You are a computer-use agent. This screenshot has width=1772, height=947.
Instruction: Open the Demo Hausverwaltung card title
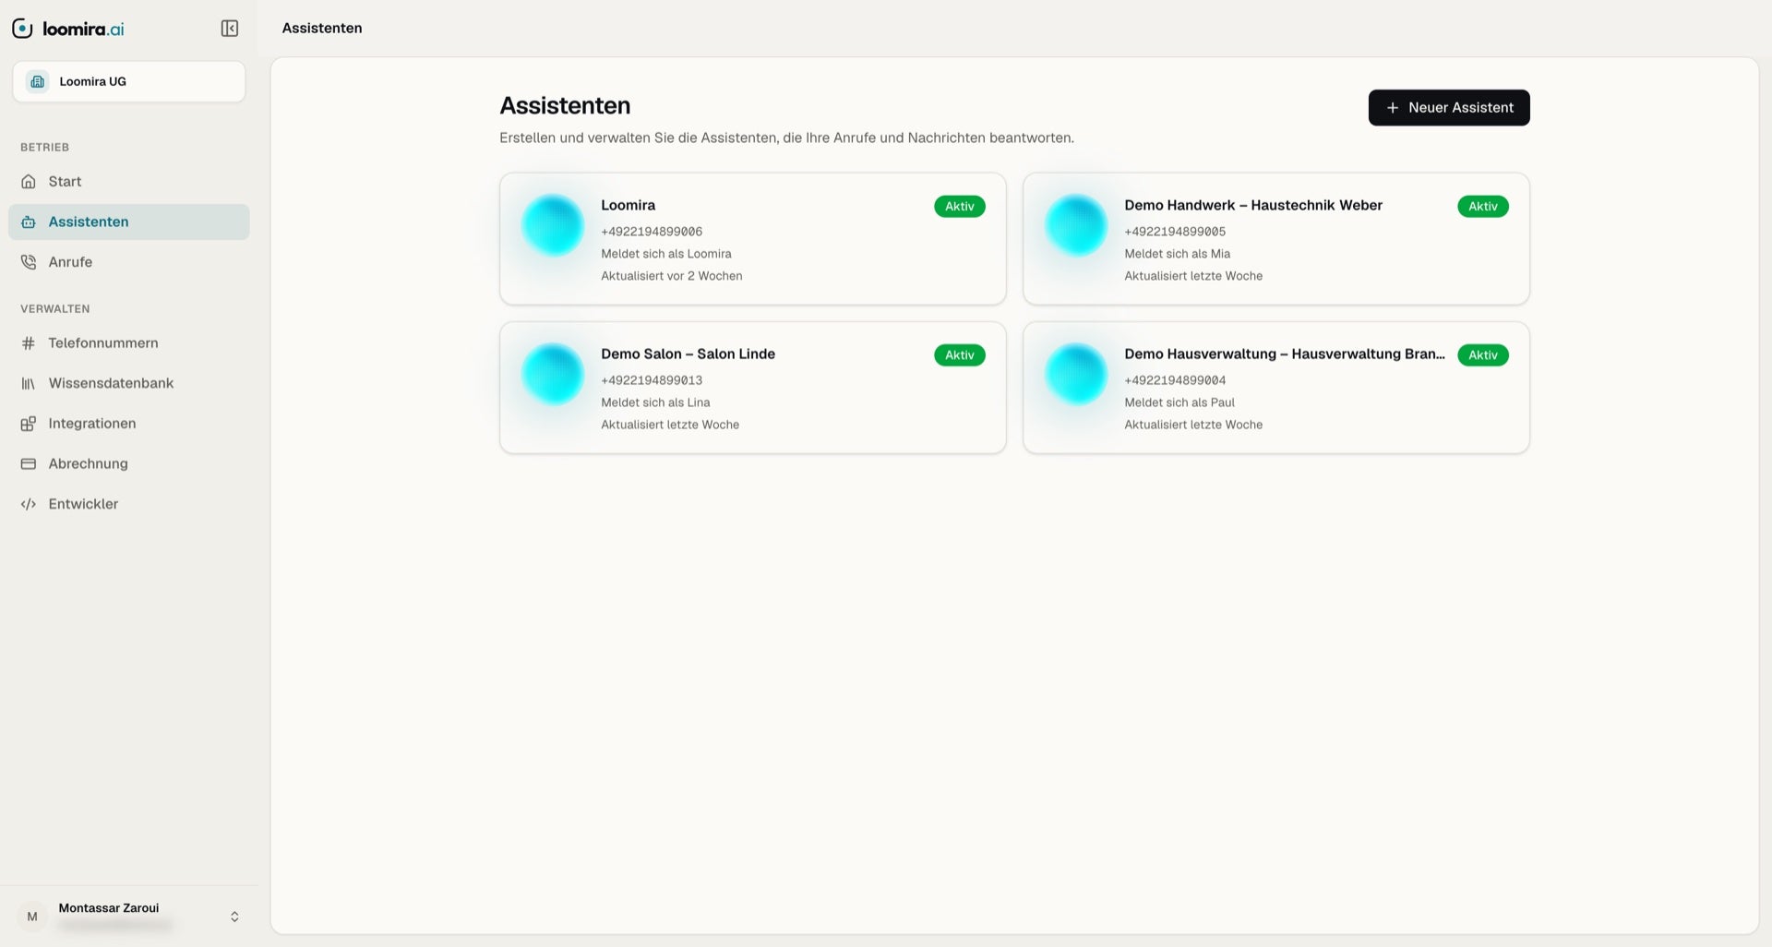pyautogui.click(x=1285, y=354)
